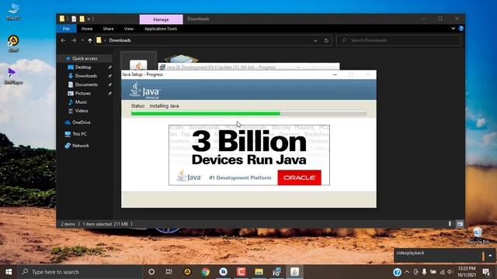Open Pictures in the navigation pane
The image size is (497, 279).
coord(83,93)
